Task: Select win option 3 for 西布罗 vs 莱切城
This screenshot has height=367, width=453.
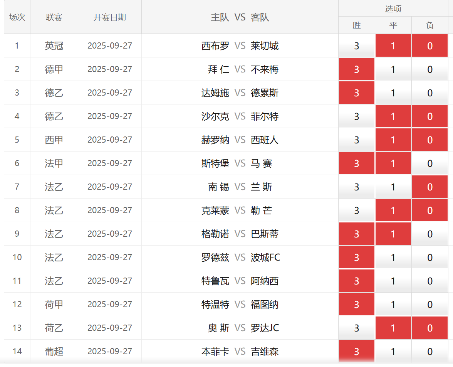Action: (356, 46)
